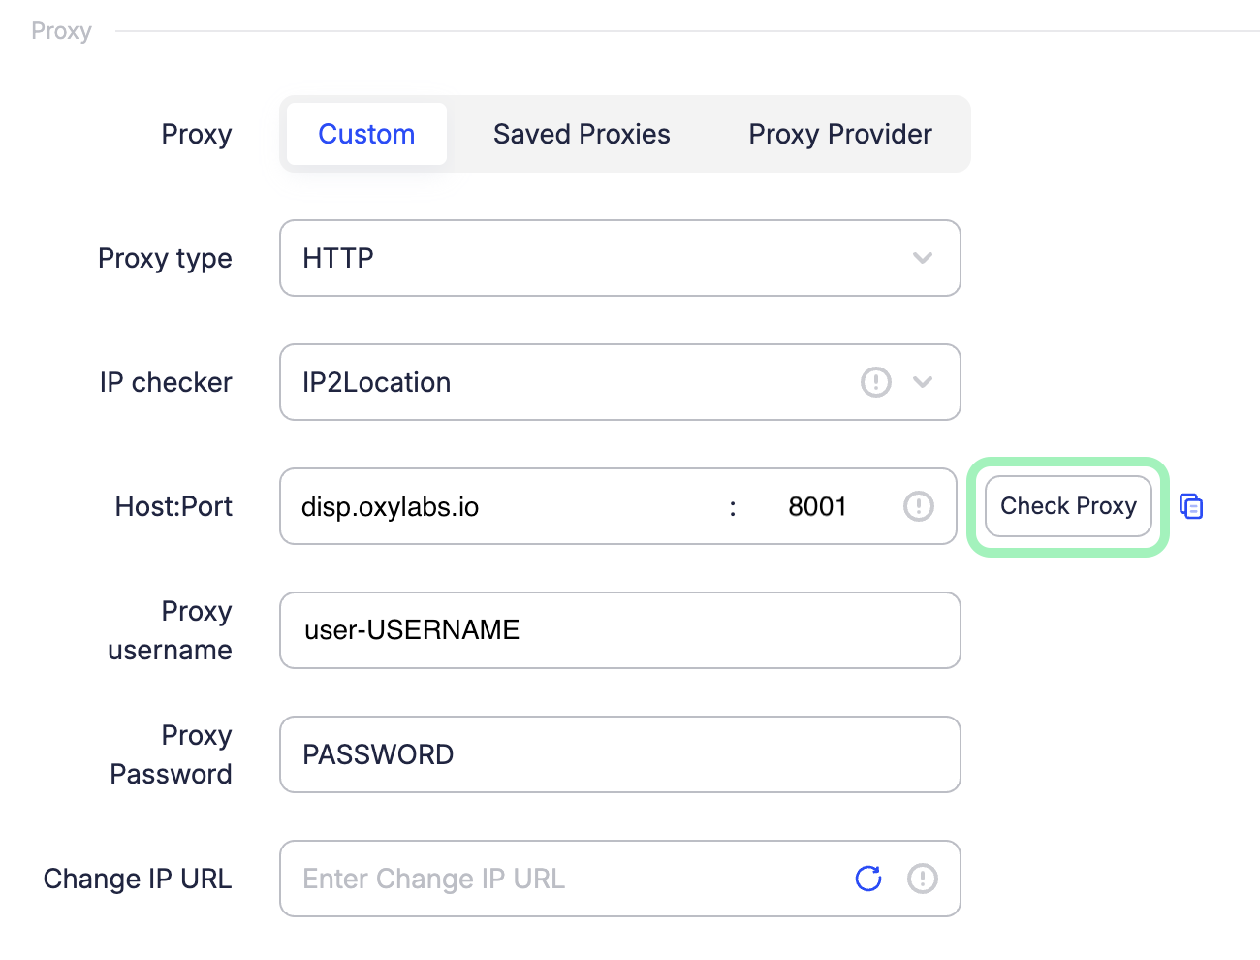Switch to the Proxy Provider tab

coord(839,134)
